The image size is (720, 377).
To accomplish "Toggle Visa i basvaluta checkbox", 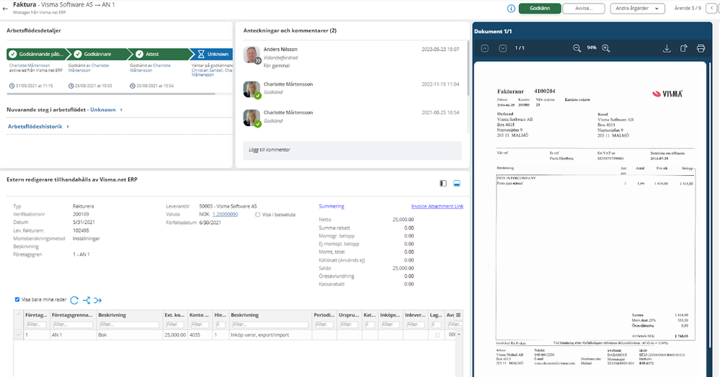I will (x=257, y=214).
